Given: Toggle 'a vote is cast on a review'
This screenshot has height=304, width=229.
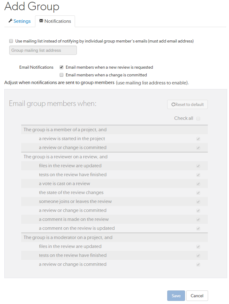Looking at the screenshot, I should [198, 184].
